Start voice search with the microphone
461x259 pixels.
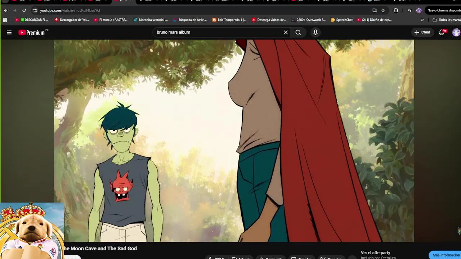(x=315, y=32)
